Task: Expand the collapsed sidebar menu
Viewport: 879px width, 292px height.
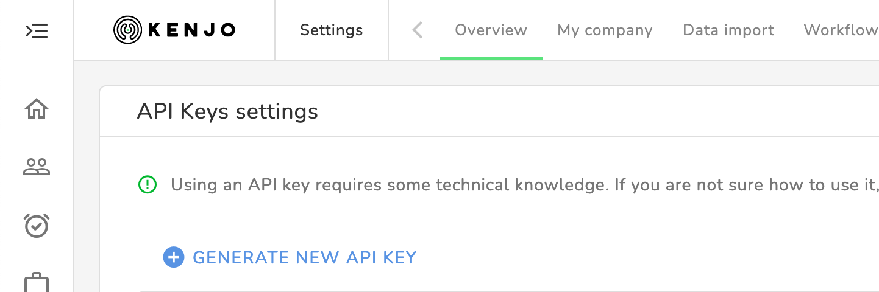Action: [37, 30]
